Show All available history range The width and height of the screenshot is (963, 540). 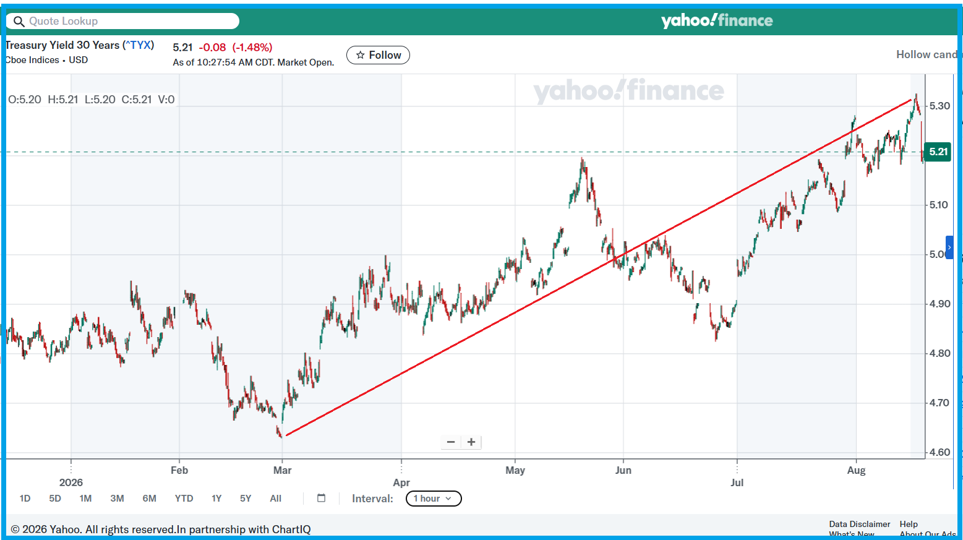(x=276, y=499)
